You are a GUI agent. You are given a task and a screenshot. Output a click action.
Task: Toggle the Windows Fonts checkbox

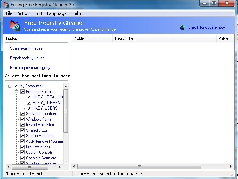pyautogui.click(x=22, y=119)
